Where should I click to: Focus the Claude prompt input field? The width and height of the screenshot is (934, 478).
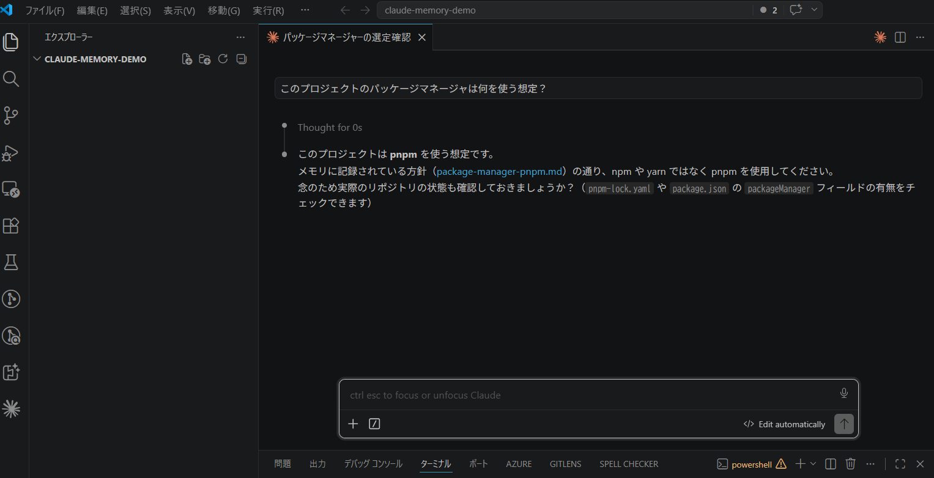(x=587, y=395)
